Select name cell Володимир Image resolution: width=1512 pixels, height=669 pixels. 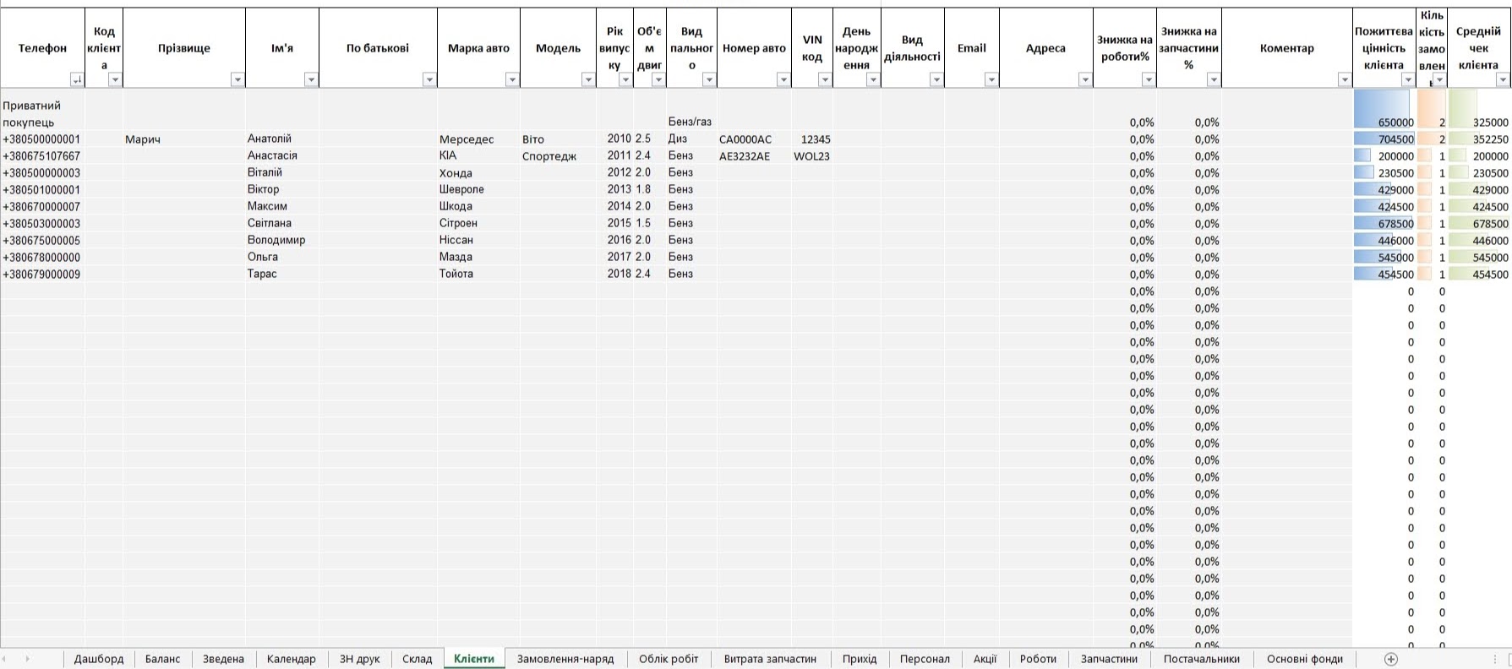pyautogui.click(x=282, y=241)
